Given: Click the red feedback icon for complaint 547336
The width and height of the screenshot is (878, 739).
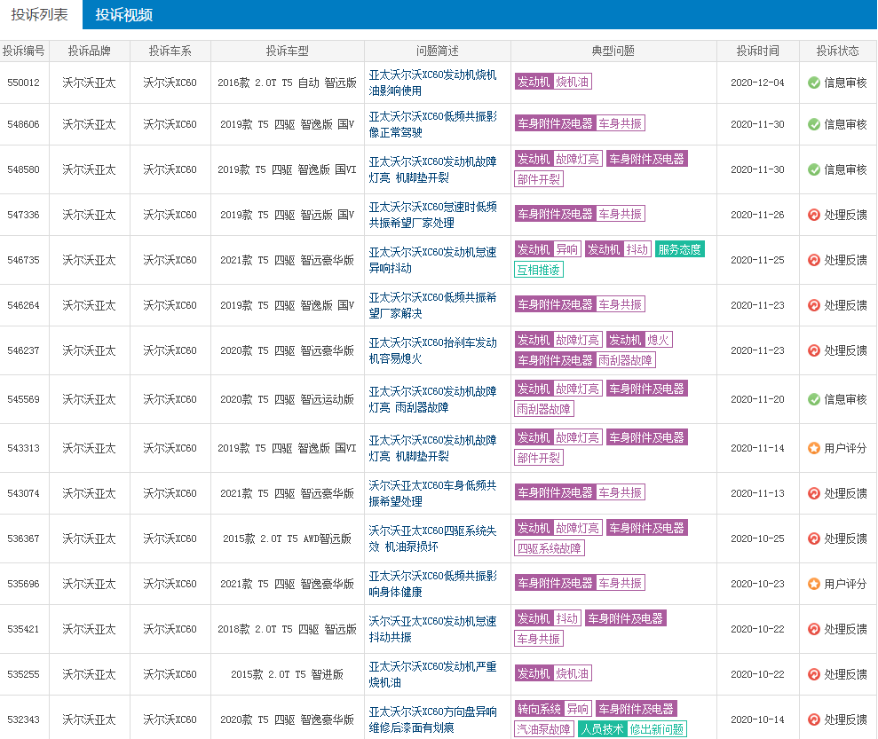Looking at the screenshot, I should (814, 215).
